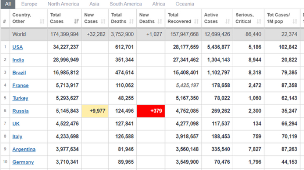
Task: Sort by the Tot Cases/1M pop arrows
Action: click(295, 21)
